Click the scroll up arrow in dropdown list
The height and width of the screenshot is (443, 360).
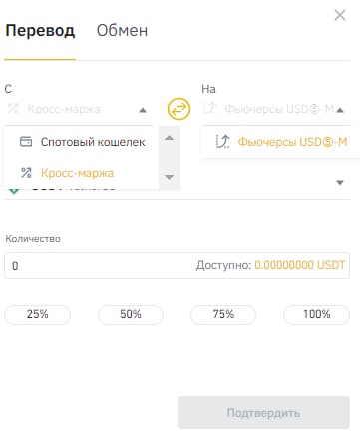coord(170,138)
